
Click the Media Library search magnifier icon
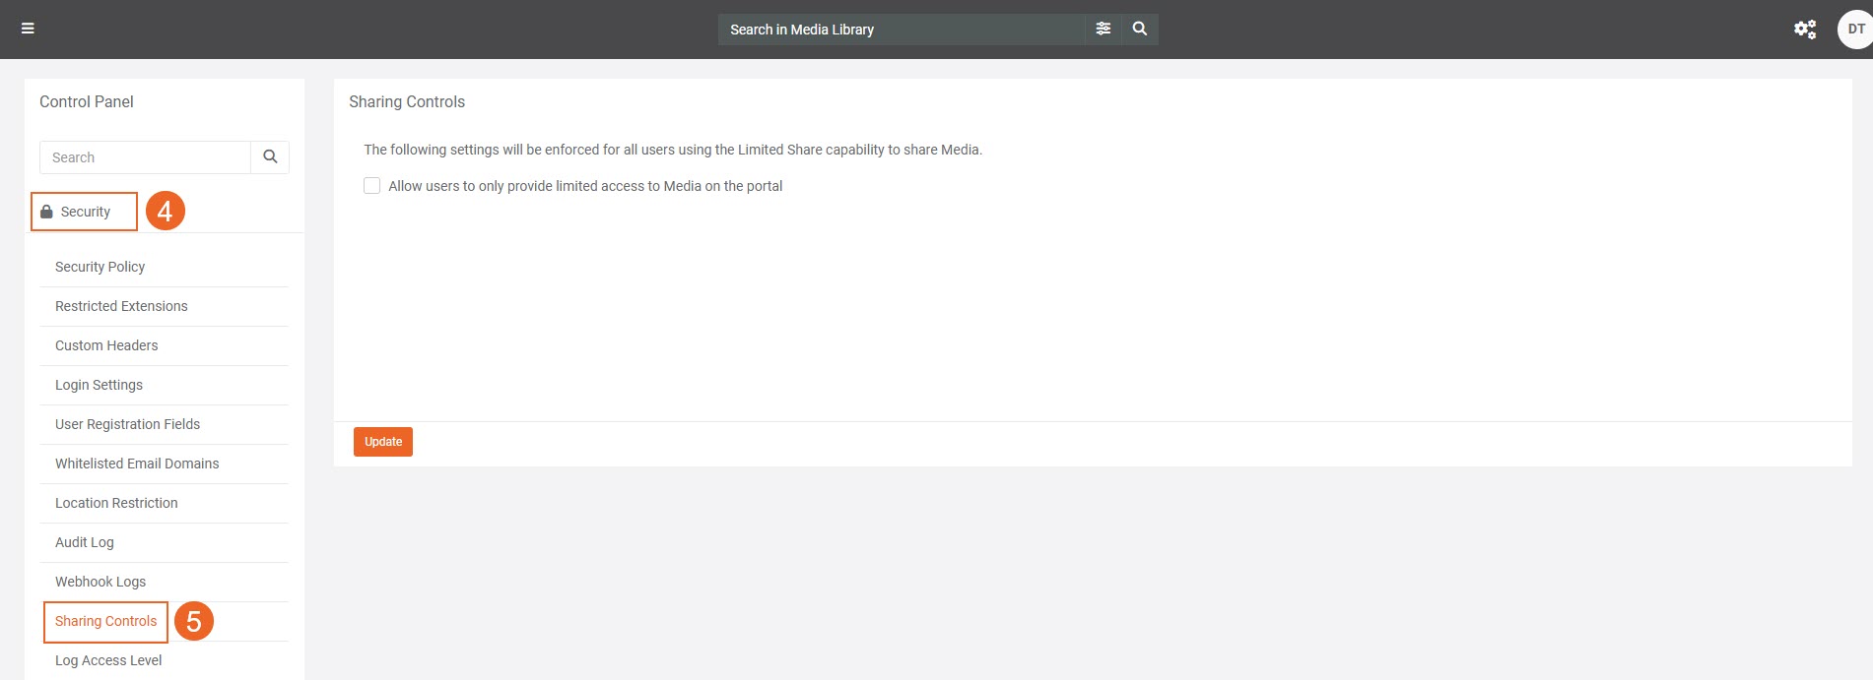pos(1140,29)
